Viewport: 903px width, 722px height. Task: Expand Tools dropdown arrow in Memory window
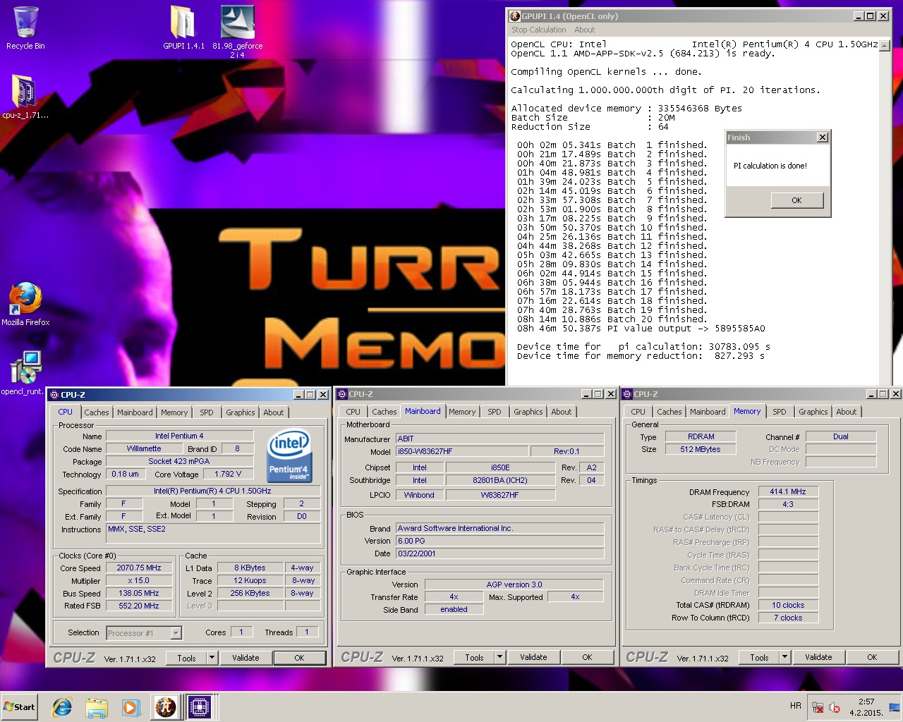(x=784, y=657)
